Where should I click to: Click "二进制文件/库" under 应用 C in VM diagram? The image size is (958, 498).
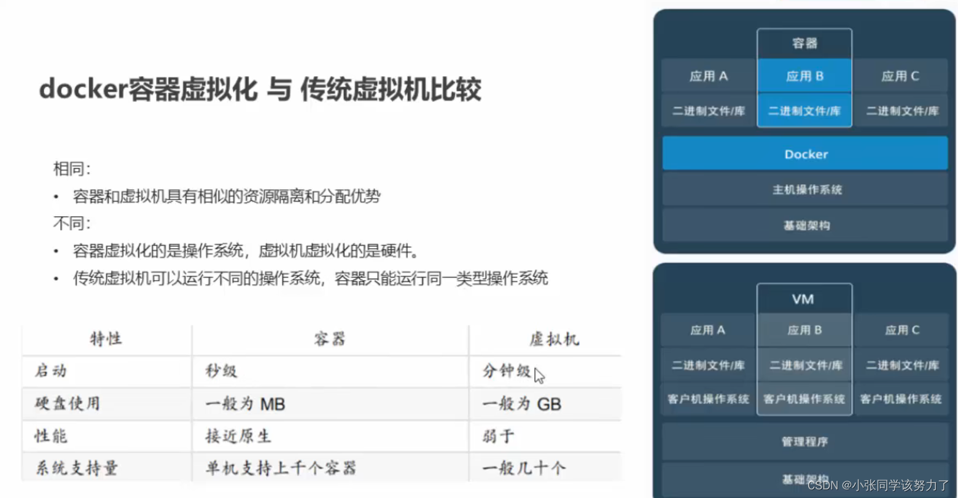point(901,365)
